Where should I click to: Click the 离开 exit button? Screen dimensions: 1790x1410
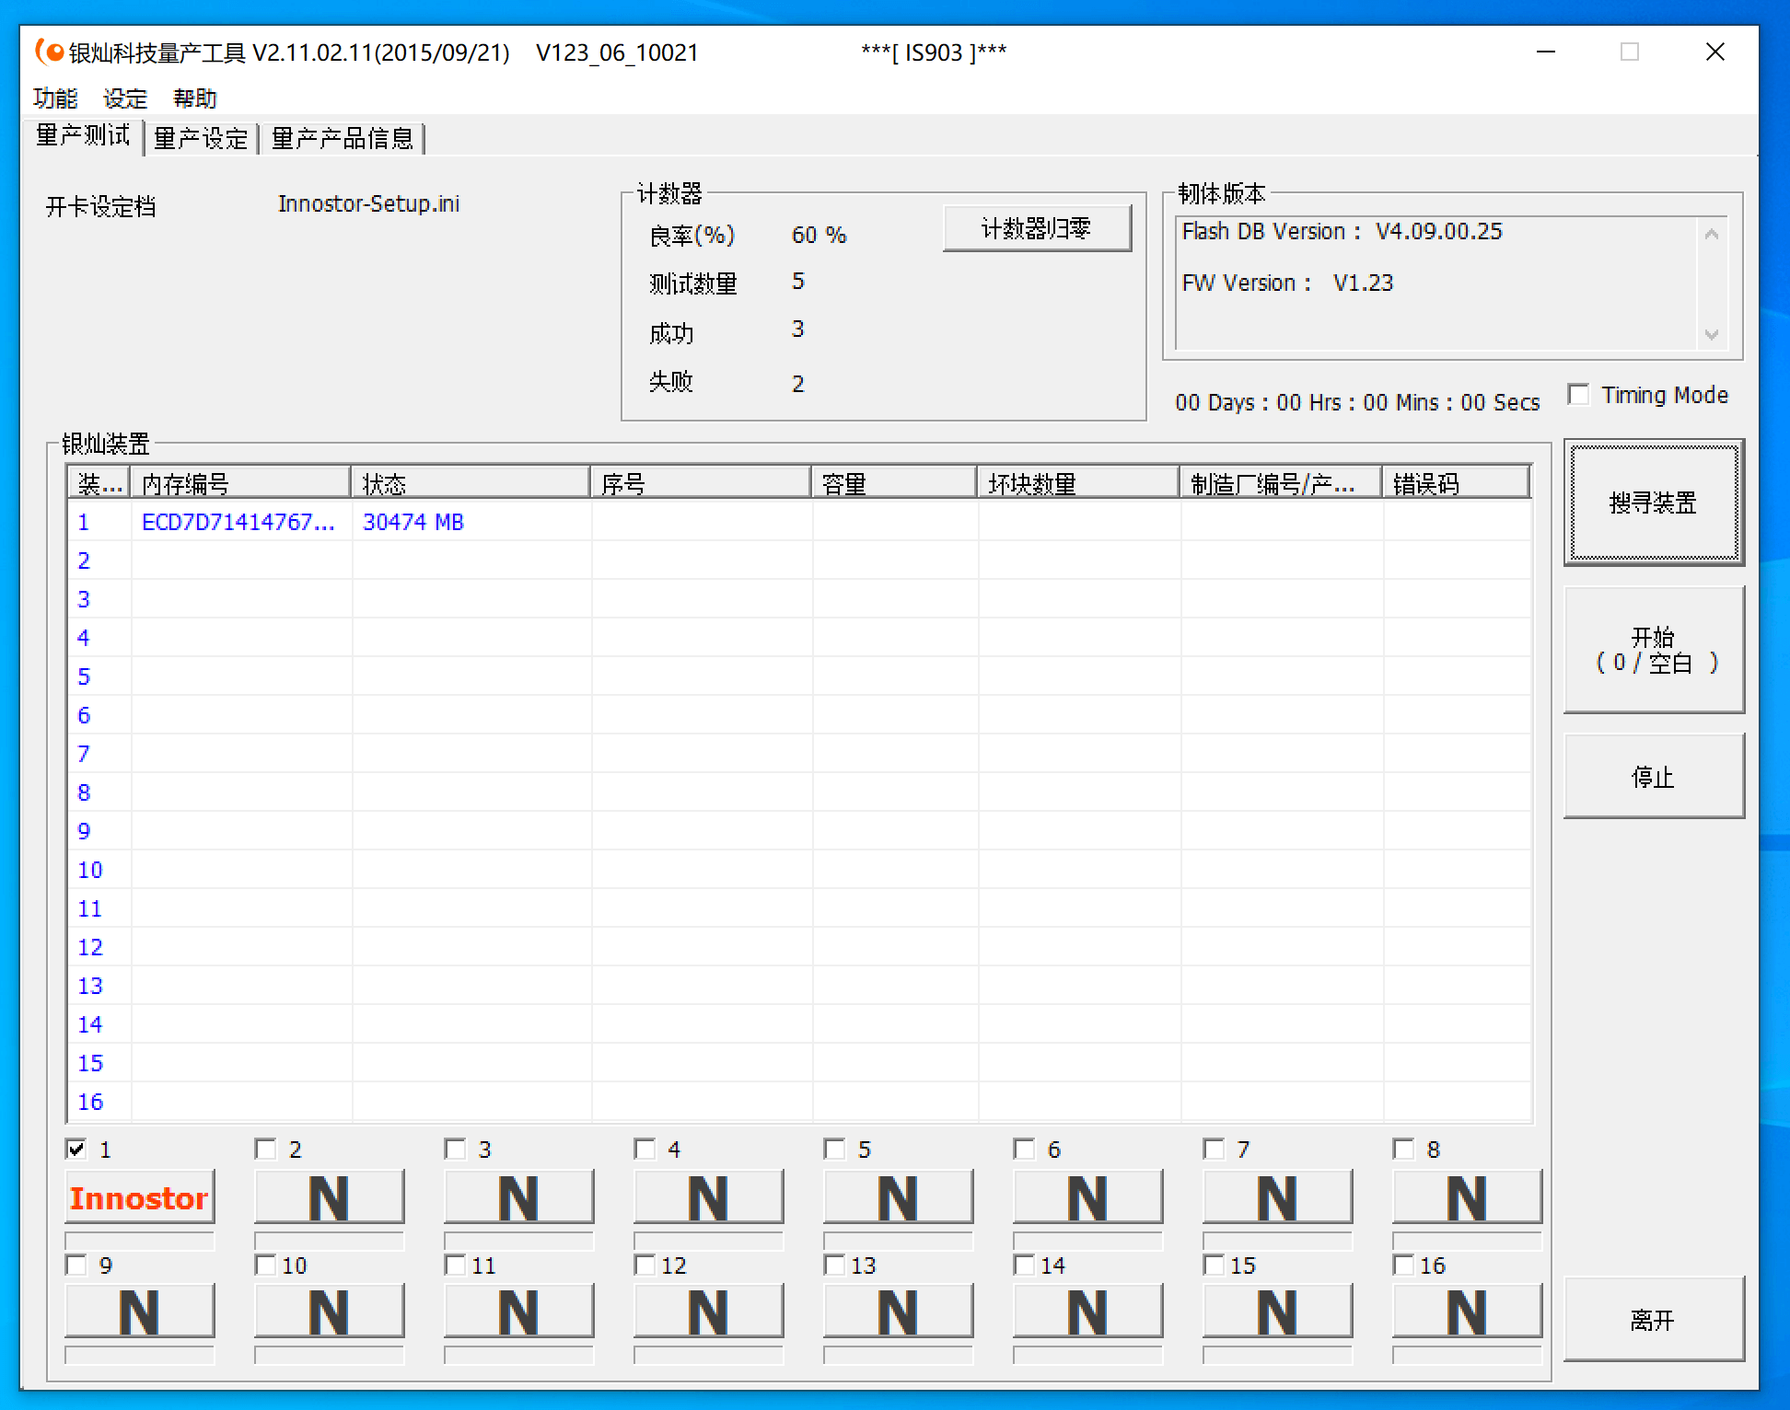[x=1654, y=1320]
